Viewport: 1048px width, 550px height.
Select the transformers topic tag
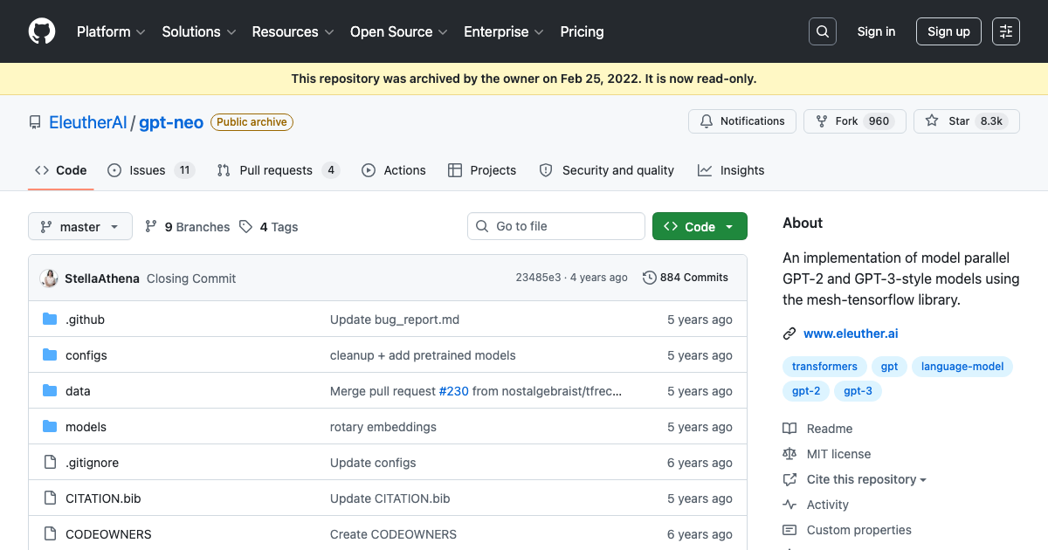click(x=825, y=367)
